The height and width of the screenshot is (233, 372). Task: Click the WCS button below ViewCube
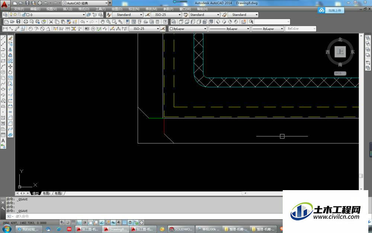tap(340, 73)
